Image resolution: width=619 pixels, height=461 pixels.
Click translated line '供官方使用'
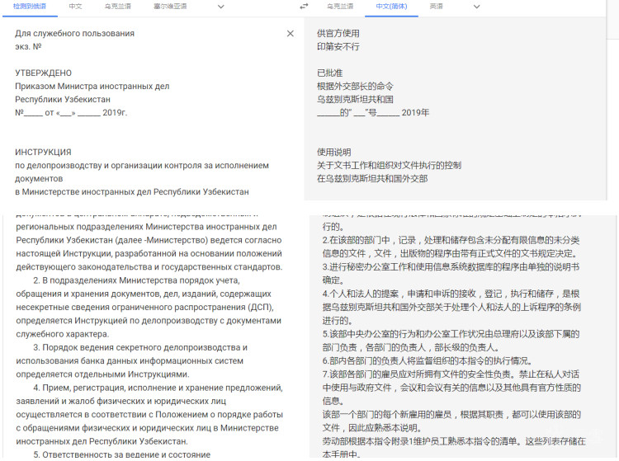point(338,34)
